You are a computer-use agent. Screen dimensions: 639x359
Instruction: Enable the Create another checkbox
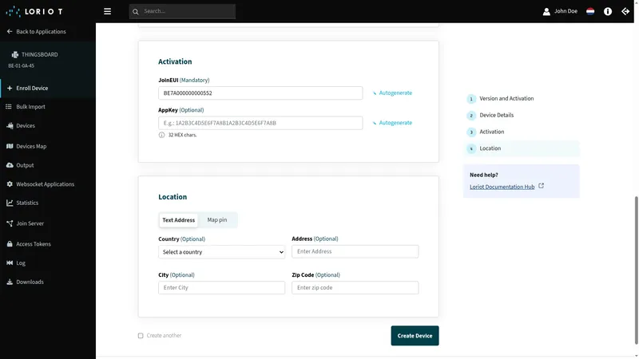141,336
